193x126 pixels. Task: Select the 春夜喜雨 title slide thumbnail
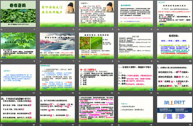[19, 14]
